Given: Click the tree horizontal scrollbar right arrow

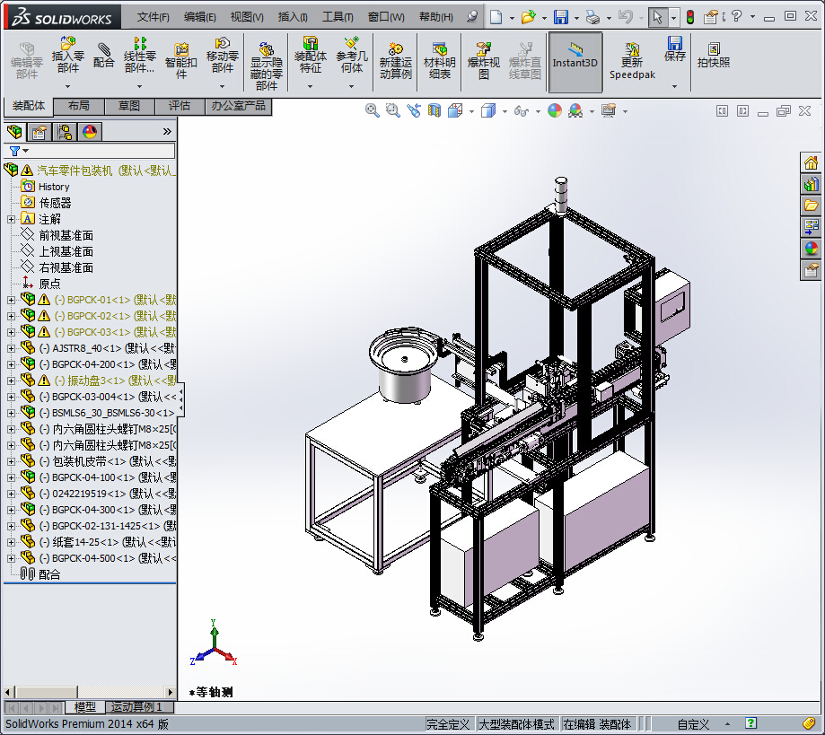Looking at the screenshot, I should pos(170,692).
